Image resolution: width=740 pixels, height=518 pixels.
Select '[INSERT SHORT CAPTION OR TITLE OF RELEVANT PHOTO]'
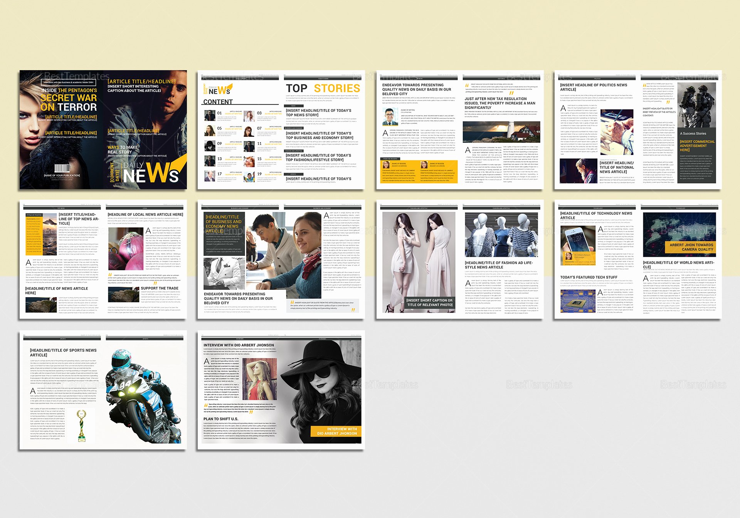coord(430,303)
